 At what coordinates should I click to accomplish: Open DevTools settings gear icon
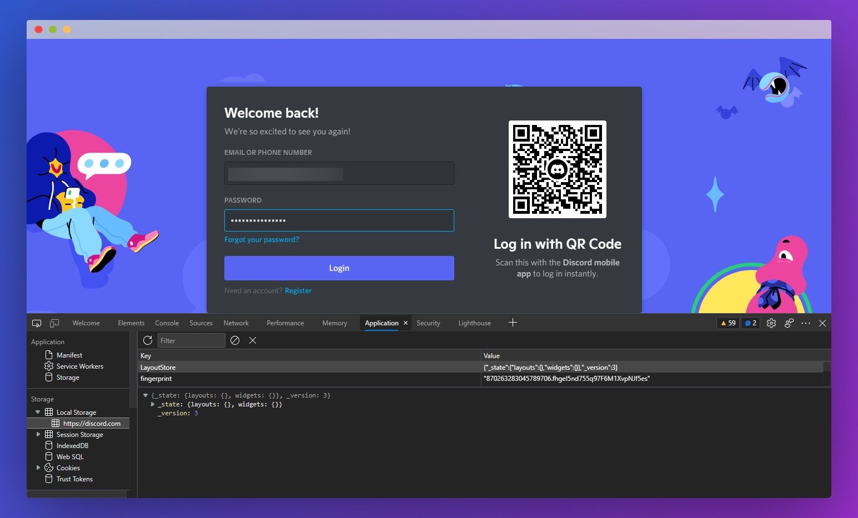click(771, 323)
